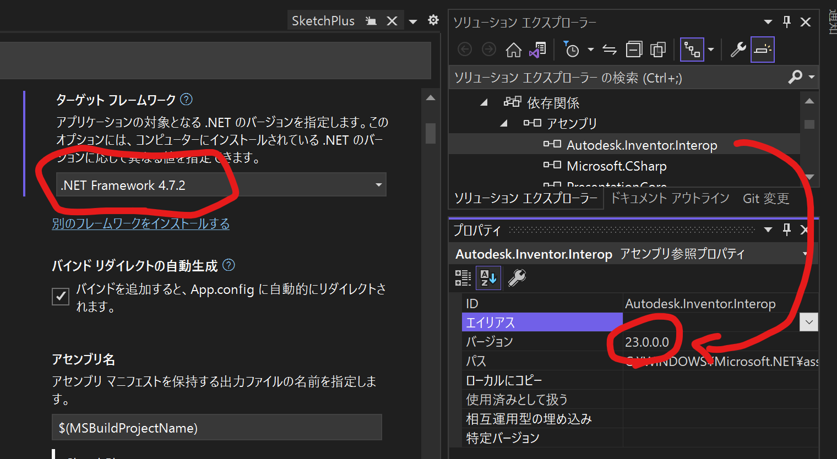Click the 別のフレームワークをインストールする link

pos(141,223)
